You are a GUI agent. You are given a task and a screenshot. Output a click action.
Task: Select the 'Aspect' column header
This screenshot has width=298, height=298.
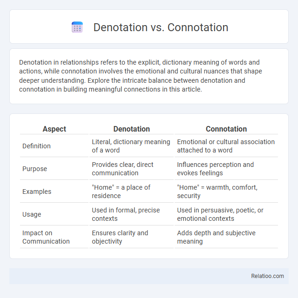click(x=54, y=129)
